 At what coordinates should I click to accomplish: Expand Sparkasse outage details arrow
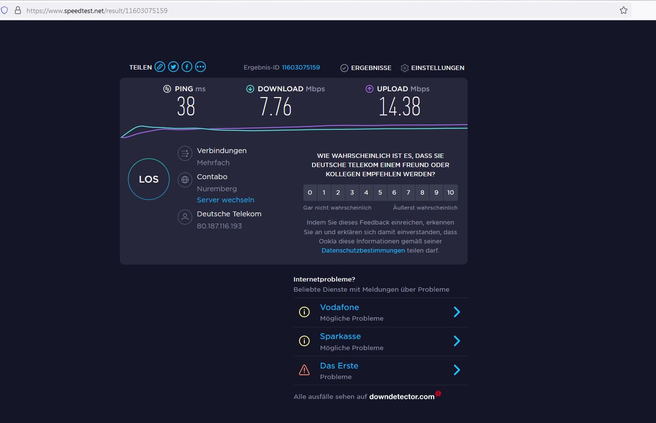click(456, 341)
